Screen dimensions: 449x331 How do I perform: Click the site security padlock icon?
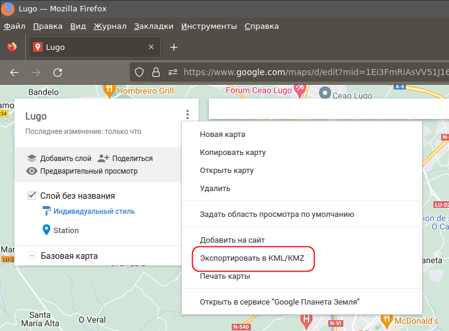[x=156, y=72]
